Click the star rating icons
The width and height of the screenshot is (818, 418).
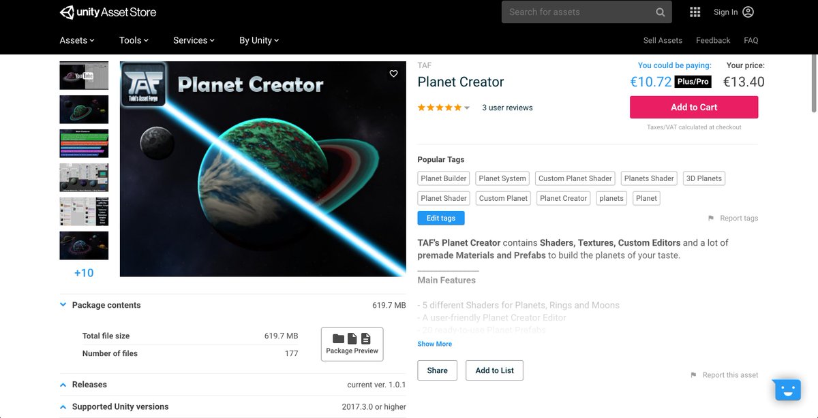[x=440, y=108]
